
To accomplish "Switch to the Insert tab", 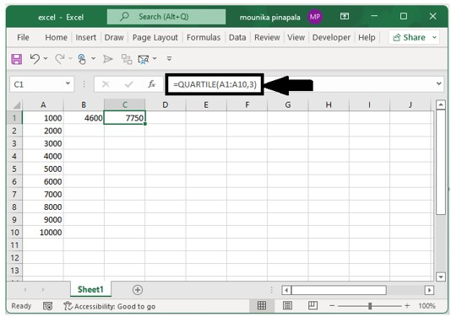I will pos(85,37).
